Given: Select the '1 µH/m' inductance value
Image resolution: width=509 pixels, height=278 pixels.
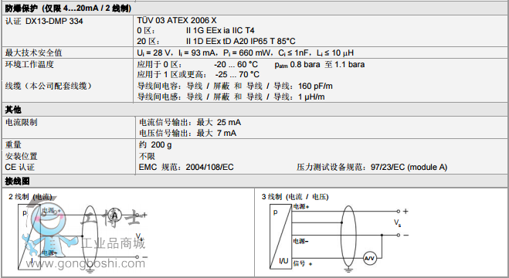Looking at the screenshot, I should [311, 97].
